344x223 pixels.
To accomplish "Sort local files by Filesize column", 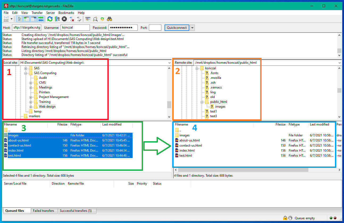I will point(58,124).
